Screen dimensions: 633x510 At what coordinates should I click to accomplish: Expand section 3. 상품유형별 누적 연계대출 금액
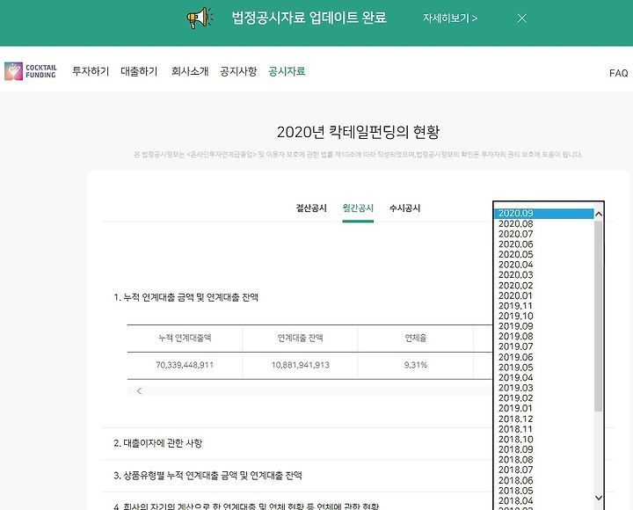(x=207, y=476)
